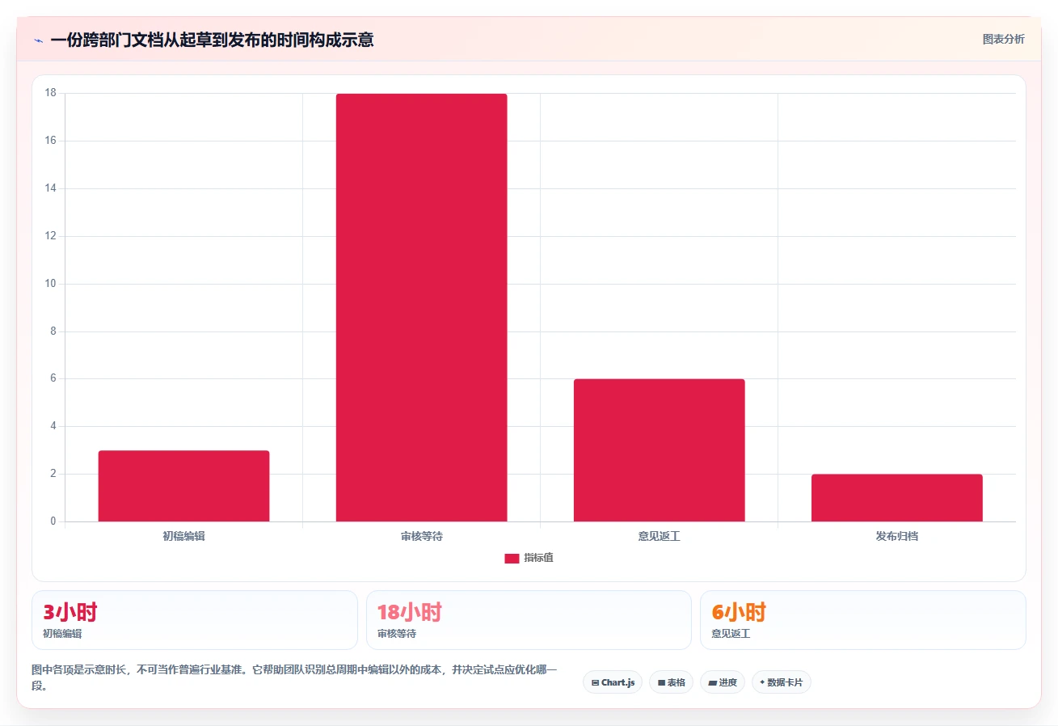Click the 发布归档 bar in chart

pyautogui.click(x=896, y=498)
